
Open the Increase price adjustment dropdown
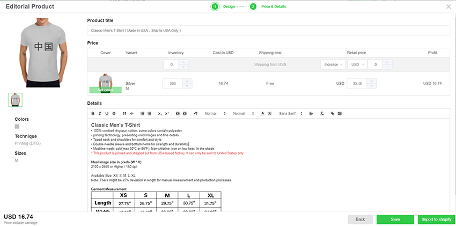click(x=333, y=64)
